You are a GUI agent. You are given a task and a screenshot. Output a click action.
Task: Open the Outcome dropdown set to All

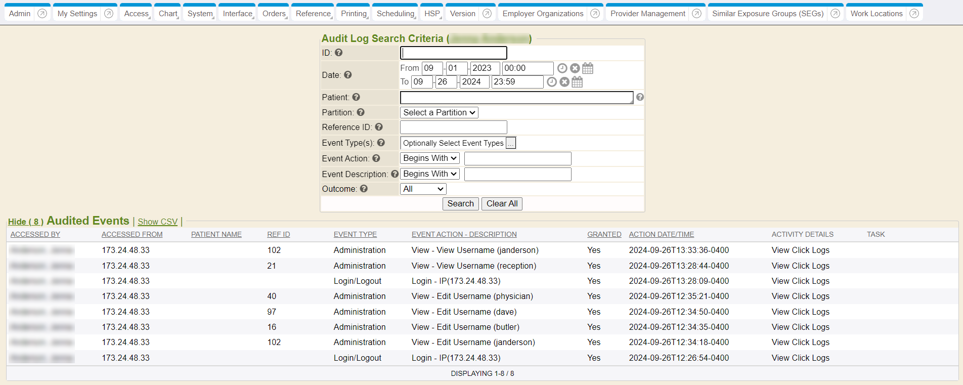(423, 189)
